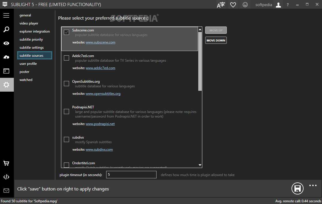322x204 pixels.
Task: Click the 'Avg. remote call' status text
Action: (298, 201)
